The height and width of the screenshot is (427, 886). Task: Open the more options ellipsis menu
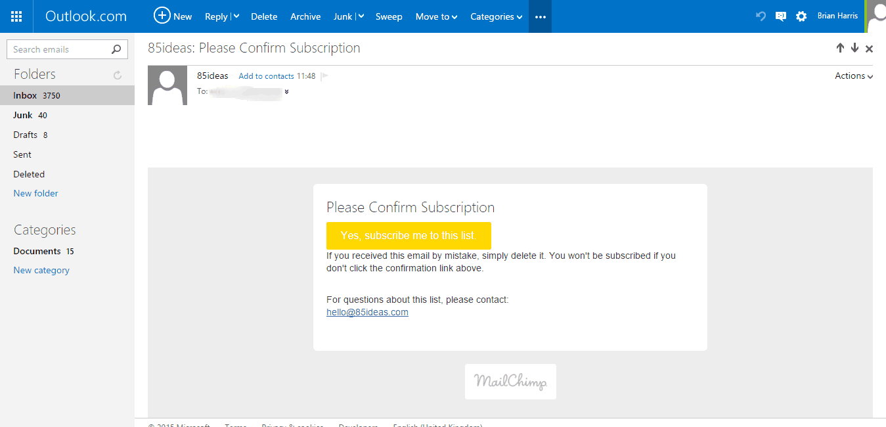[540, 16]
